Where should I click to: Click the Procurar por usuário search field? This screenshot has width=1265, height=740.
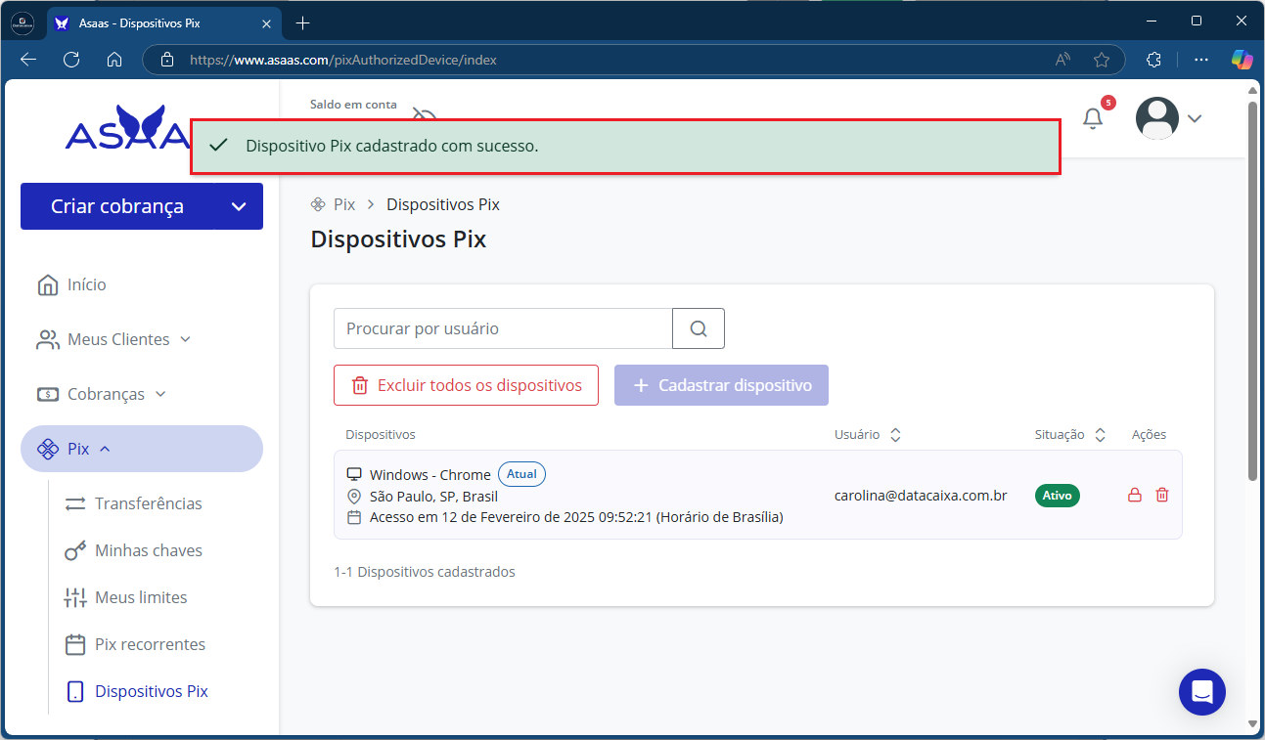pyautogui.click(x=503, y=327)
